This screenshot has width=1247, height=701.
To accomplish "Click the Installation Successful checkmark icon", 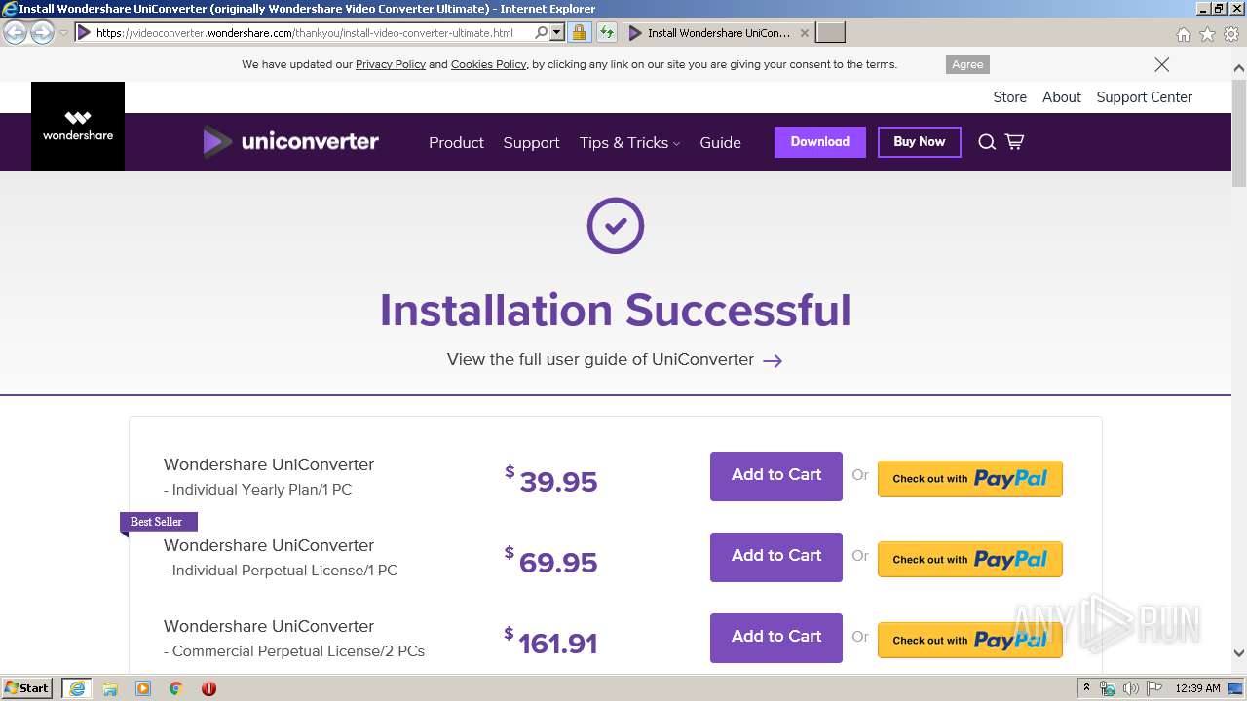I will pyautogui.click(x=616, y=226).
